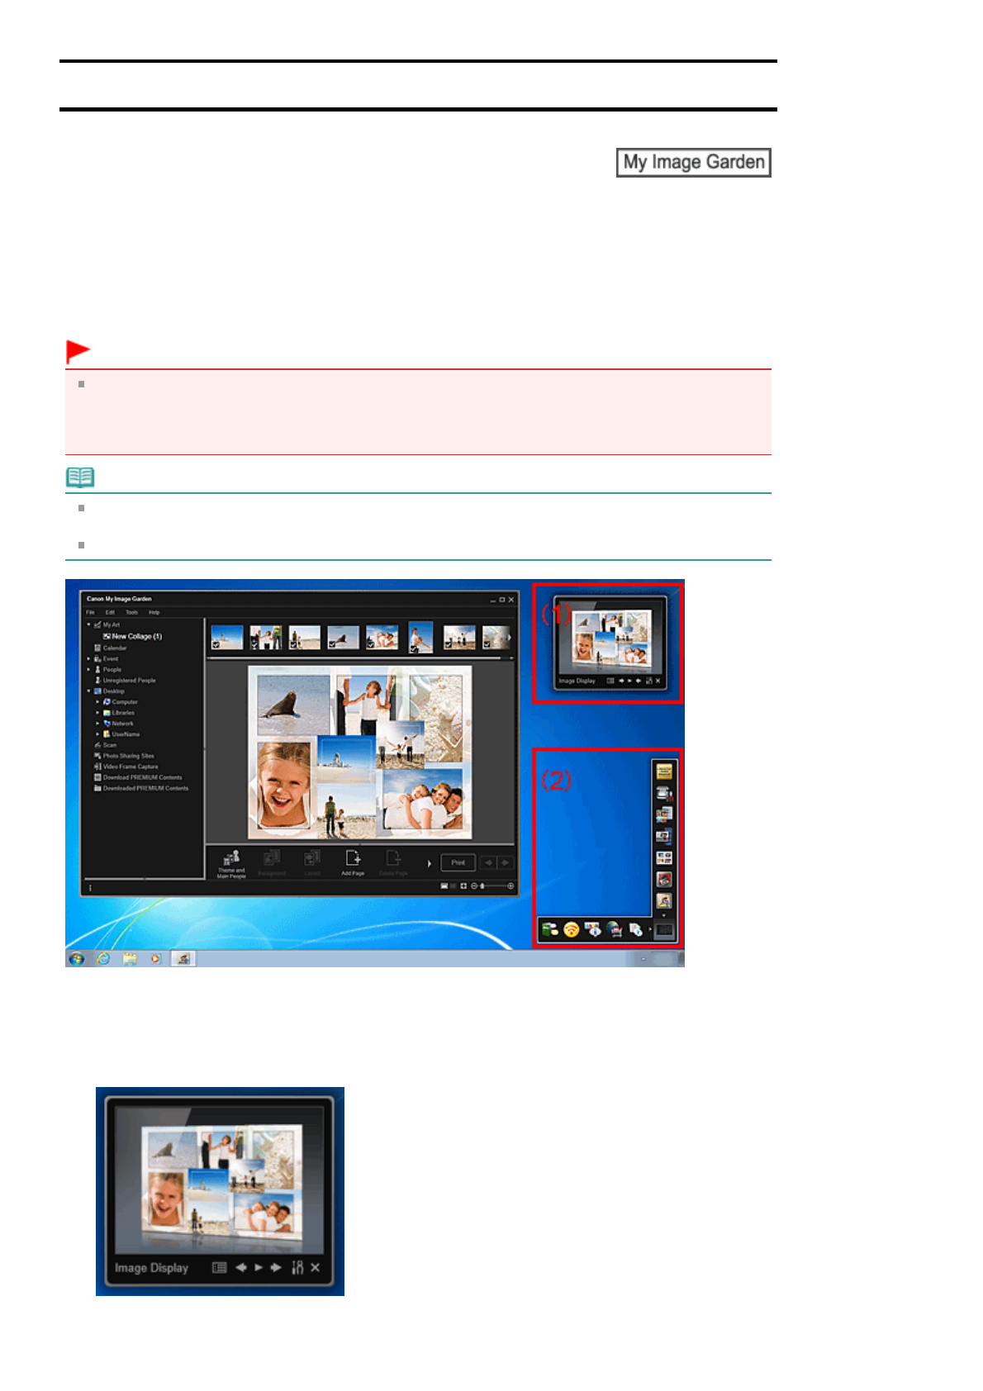This screenshot has width=983, height=1391.
Task: Click the Print button
Action: point(458,862)
